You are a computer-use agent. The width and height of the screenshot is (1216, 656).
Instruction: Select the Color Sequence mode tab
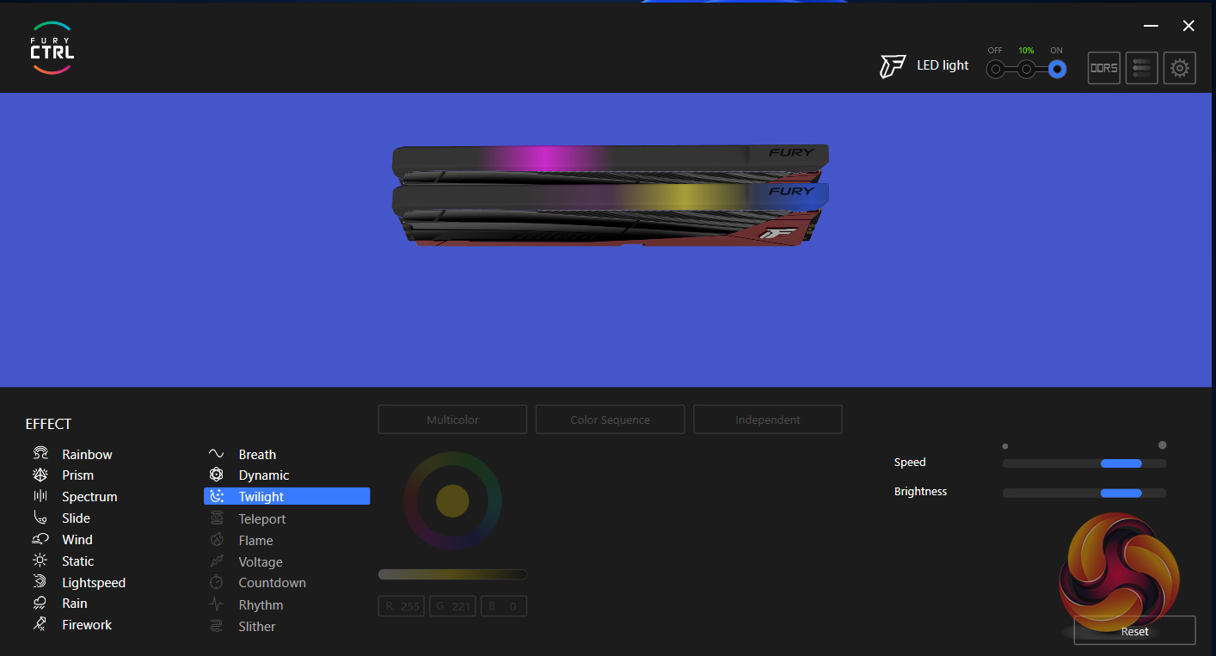click(x=610, y=420)
